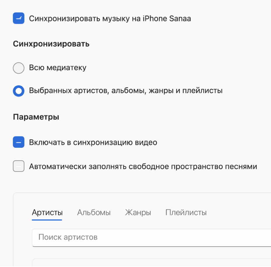
Task: Show the "Плейлисты" tab
Action: click(186, 213)
